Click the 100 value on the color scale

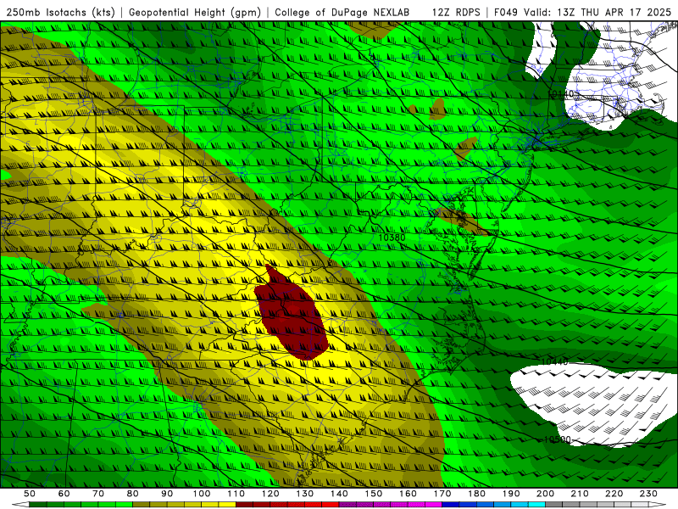click(202, 494)
